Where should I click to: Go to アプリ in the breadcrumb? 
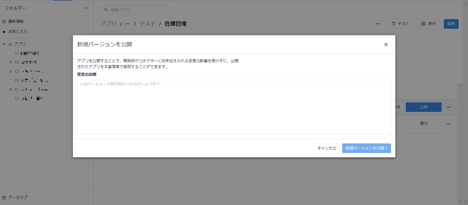tap(108, 24)
